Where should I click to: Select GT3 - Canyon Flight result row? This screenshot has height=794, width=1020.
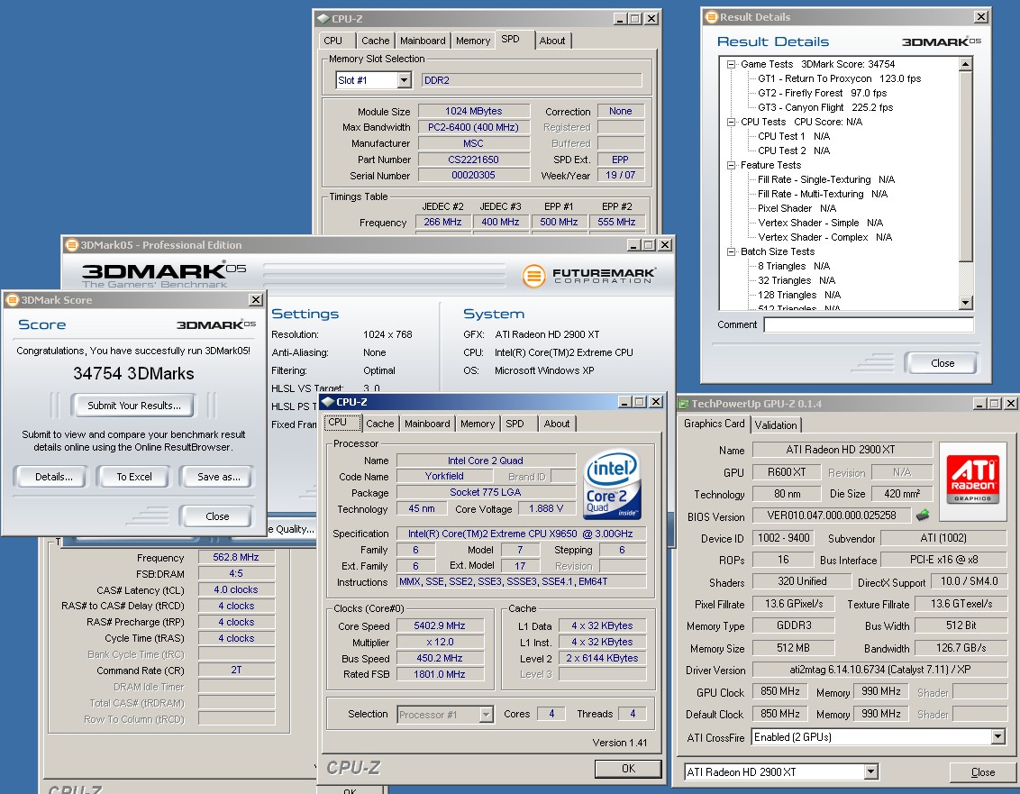point(825,107)
